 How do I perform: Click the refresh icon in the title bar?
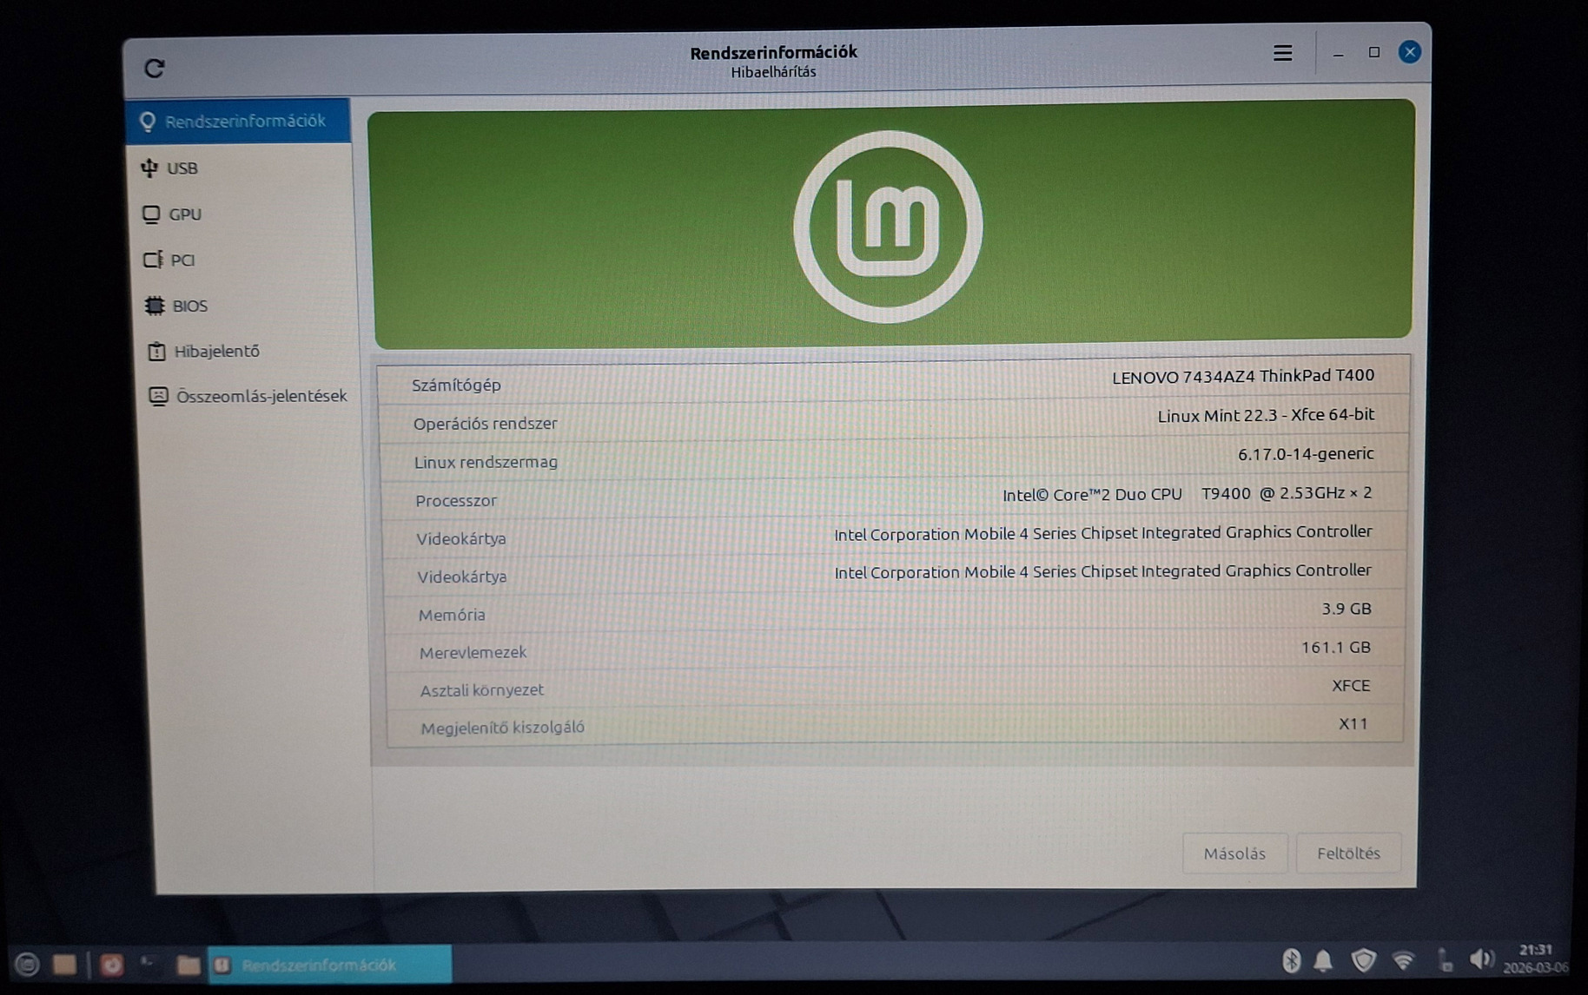click(155, 68)
